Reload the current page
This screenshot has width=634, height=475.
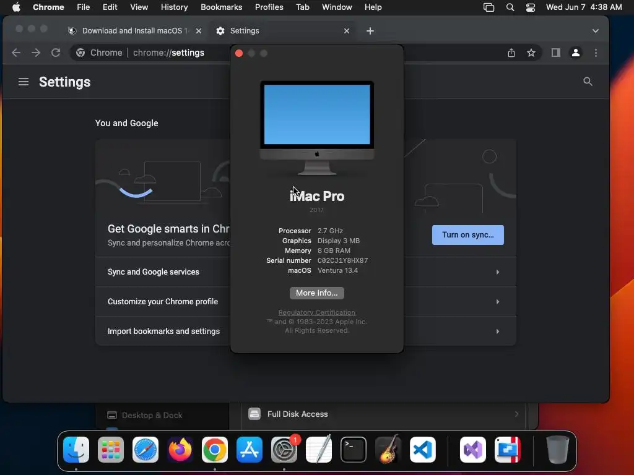click(56, 53)
